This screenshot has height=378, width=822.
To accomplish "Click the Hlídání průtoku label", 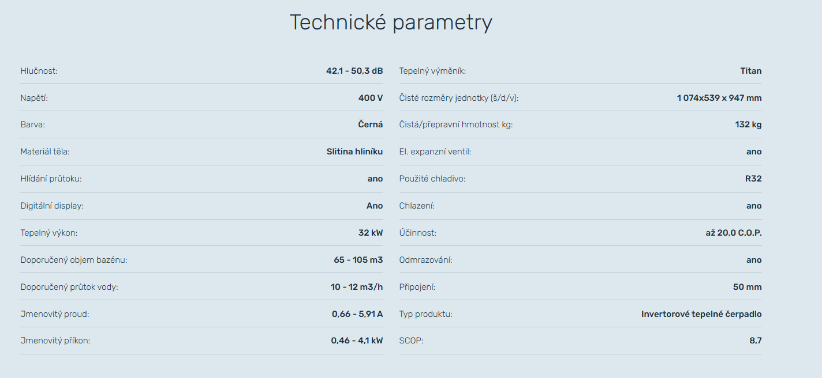I will point(51,179).
